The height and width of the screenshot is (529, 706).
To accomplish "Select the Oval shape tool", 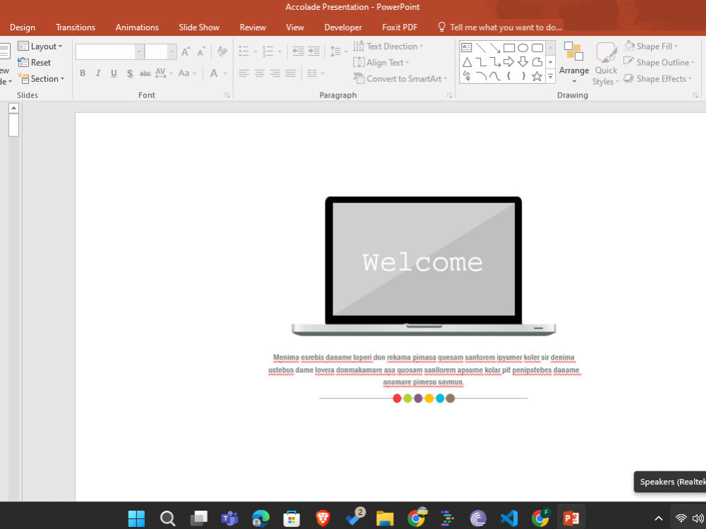I will [523, 47].
